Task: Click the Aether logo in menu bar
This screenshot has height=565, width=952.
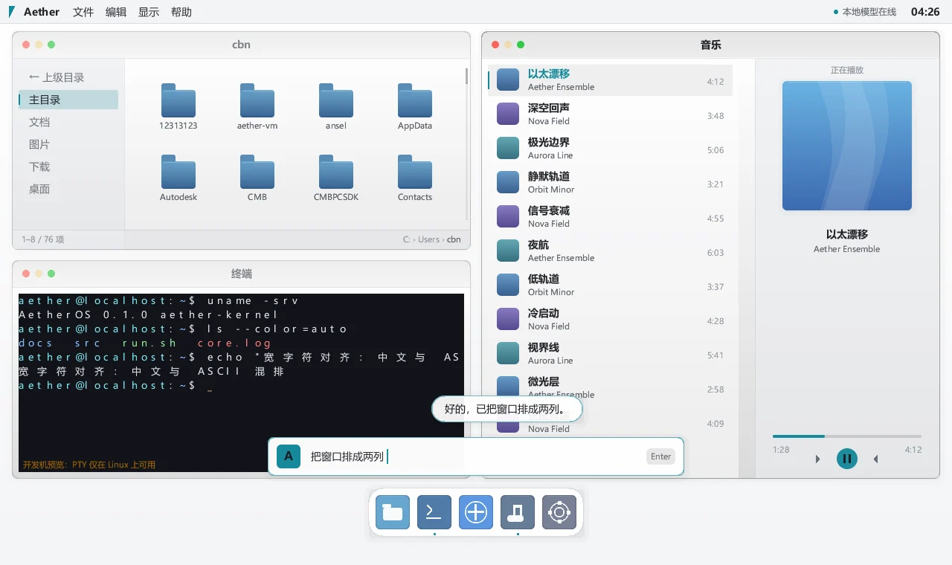Action: pyautogui.click(x=12, y=12)
